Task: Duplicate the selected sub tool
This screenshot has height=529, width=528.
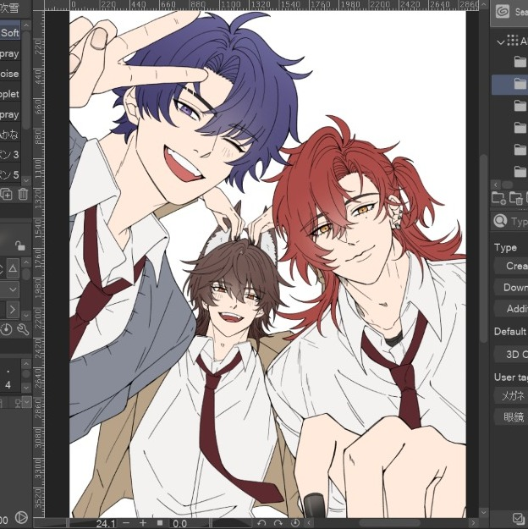Action: (6, 195)
